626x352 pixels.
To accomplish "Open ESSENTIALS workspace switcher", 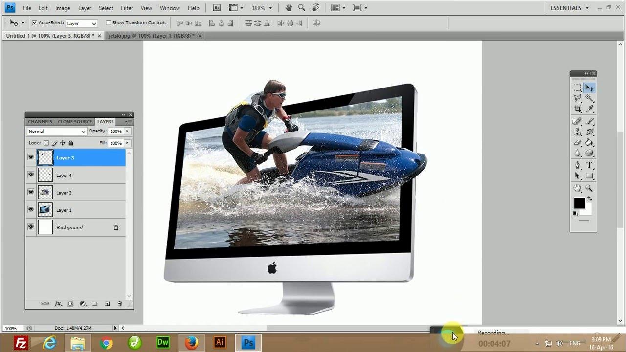I will click(x=569, y=8).
